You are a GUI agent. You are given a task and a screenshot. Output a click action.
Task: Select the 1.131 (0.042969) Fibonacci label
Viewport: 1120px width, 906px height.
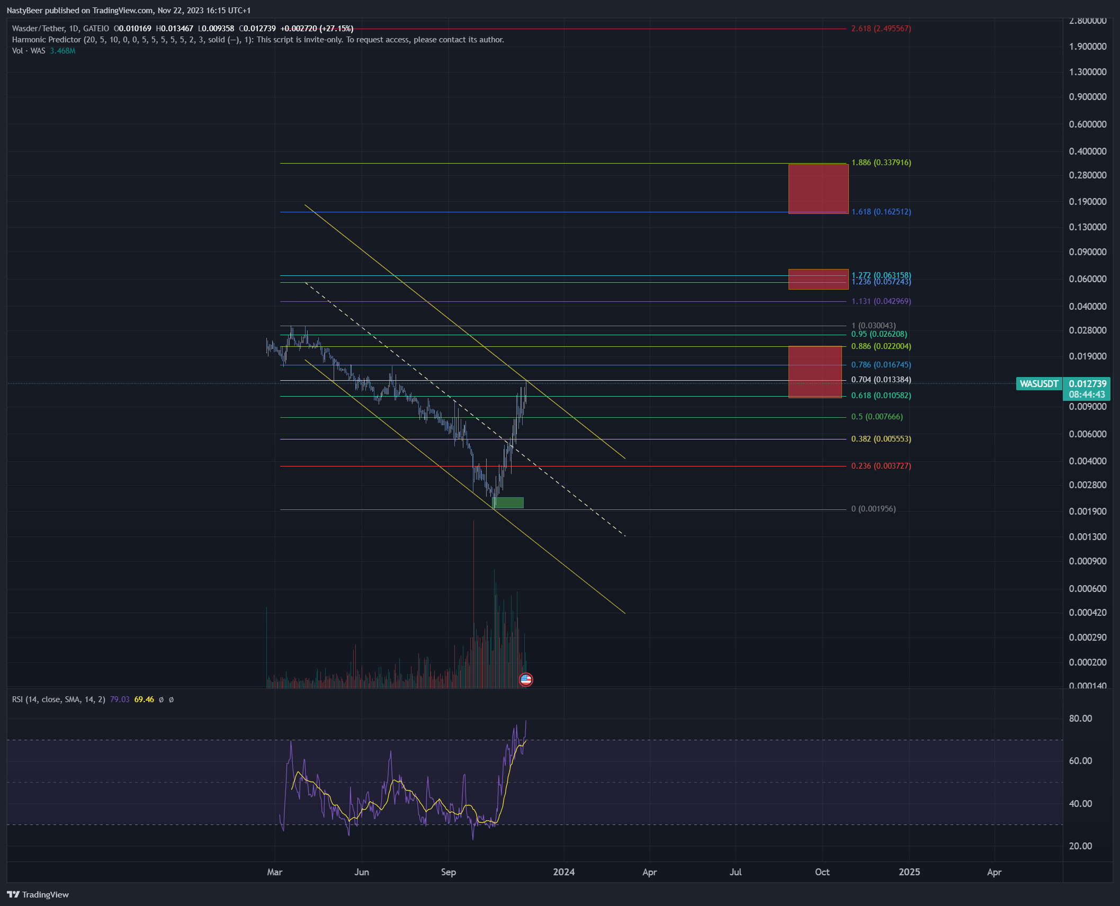point(881,301)
